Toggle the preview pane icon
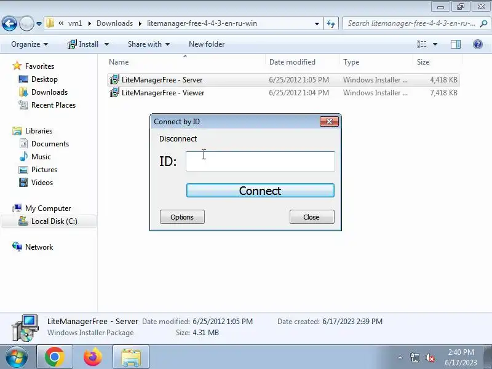The image size is (492, 369). [456, 44]
